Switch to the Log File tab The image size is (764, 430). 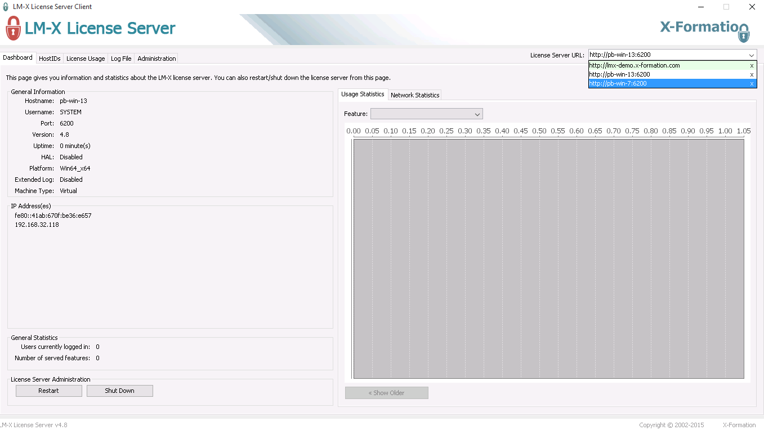[x=121, y=59]
